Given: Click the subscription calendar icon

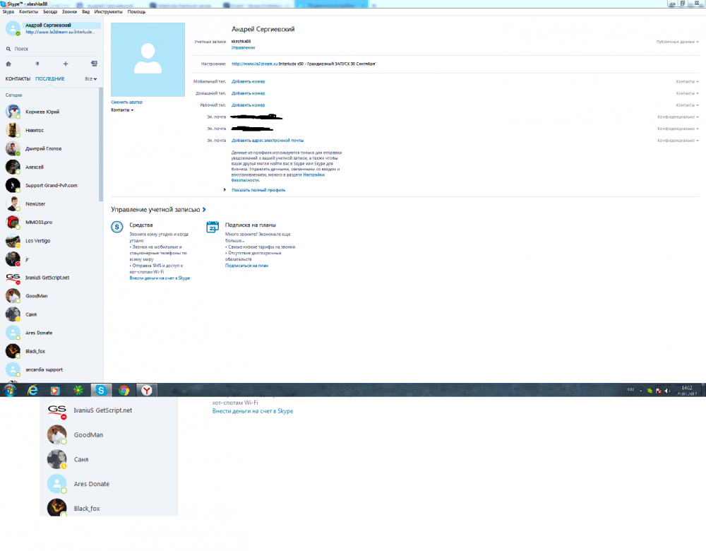Looking at the screenshot, I should click(x=212, y=227).
